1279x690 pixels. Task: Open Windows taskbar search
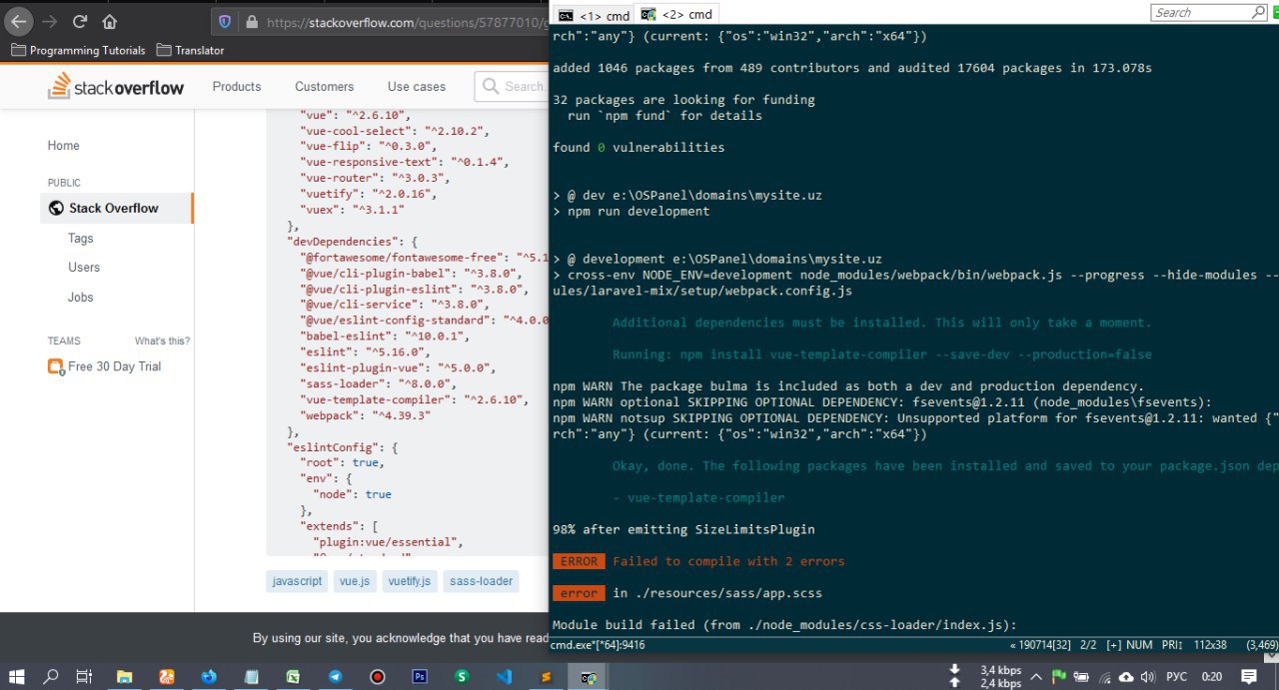click(x=51, y=676)
